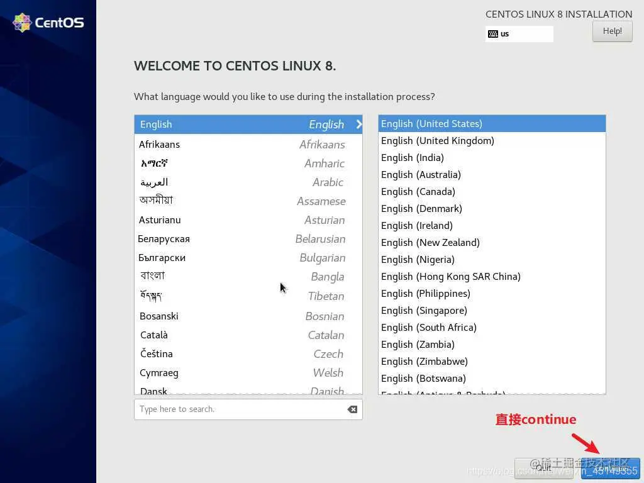Choose English (Ireland) locale
The height and width of the screenshot is (483, 644).
[492, 226]
